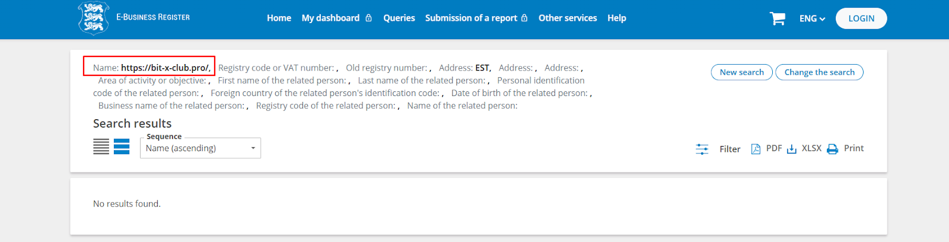Click the printer icon
The width and height of the screenshot is (949, 242).
click(x=833, y=149)
